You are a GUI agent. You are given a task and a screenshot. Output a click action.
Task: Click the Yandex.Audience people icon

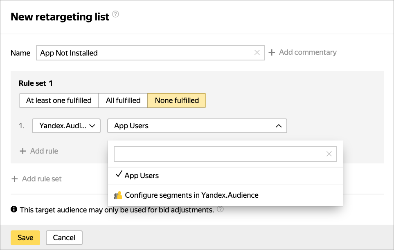[x=118, y=195]
